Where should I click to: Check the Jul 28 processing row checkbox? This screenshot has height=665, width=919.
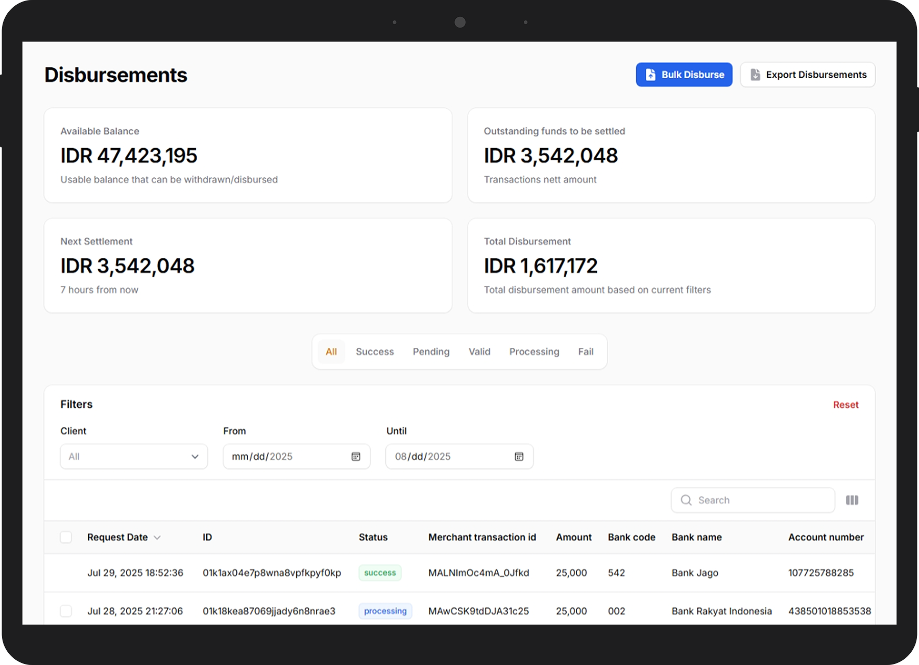[x=66, y=611]
